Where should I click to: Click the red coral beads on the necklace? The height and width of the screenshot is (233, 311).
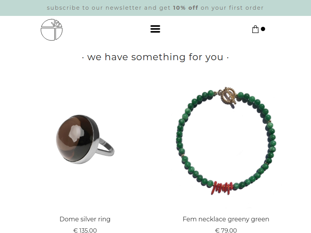pyautogui.click(x=222, y=188)
